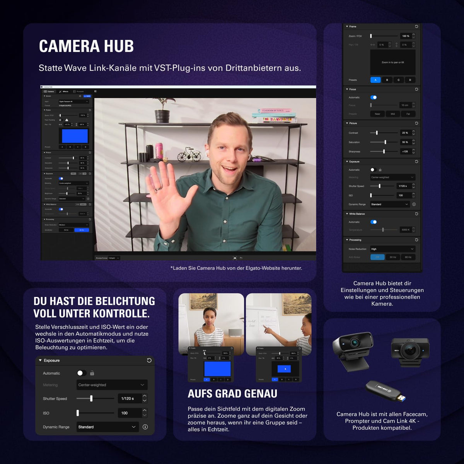Open the Noise Reduction dropdown showing High
Screen dimensions: 464x464
point(392,249)
